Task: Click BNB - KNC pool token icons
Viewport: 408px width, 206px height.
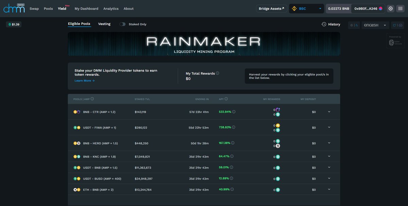Action: tap(77, 156)
